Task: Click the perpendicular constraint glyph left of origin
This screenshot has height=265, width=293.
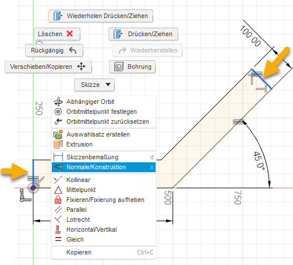Action: 25,196
